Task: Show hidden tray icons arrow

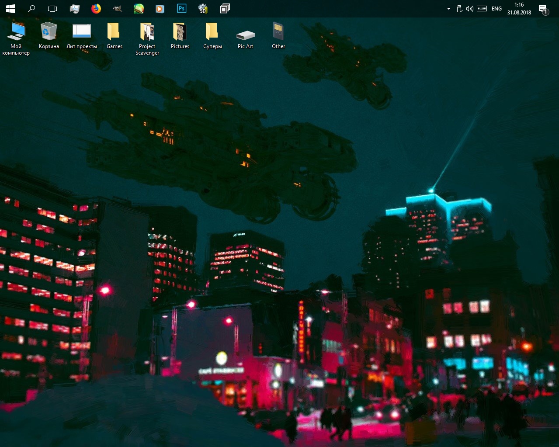Action: pos(448,9)
